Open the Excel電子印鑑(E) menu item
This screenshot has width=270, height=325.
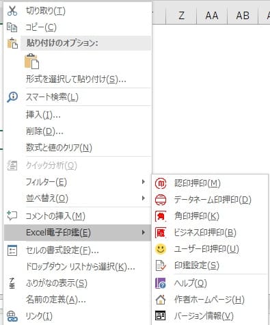[58, 233]
